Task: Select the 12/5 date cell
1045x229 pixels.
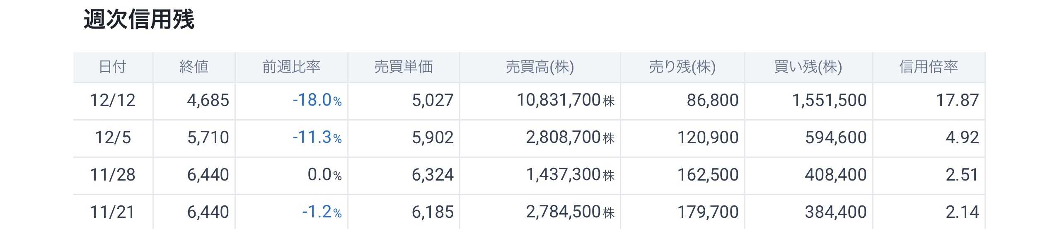Action: pos(113,137)
